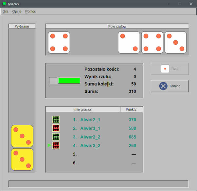Open the Opcje menu
The width and height of the screenshot is (197, 191).
[17, 11]
